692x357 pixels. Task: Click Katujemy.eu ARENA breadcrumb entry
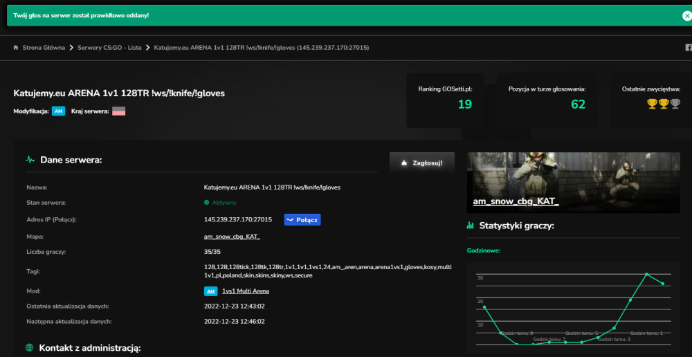pos(262,48)
